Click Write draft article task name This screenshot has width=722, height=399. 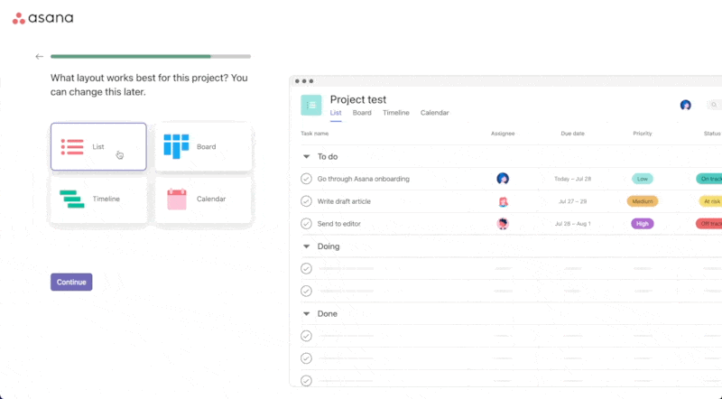click(344, 201)
